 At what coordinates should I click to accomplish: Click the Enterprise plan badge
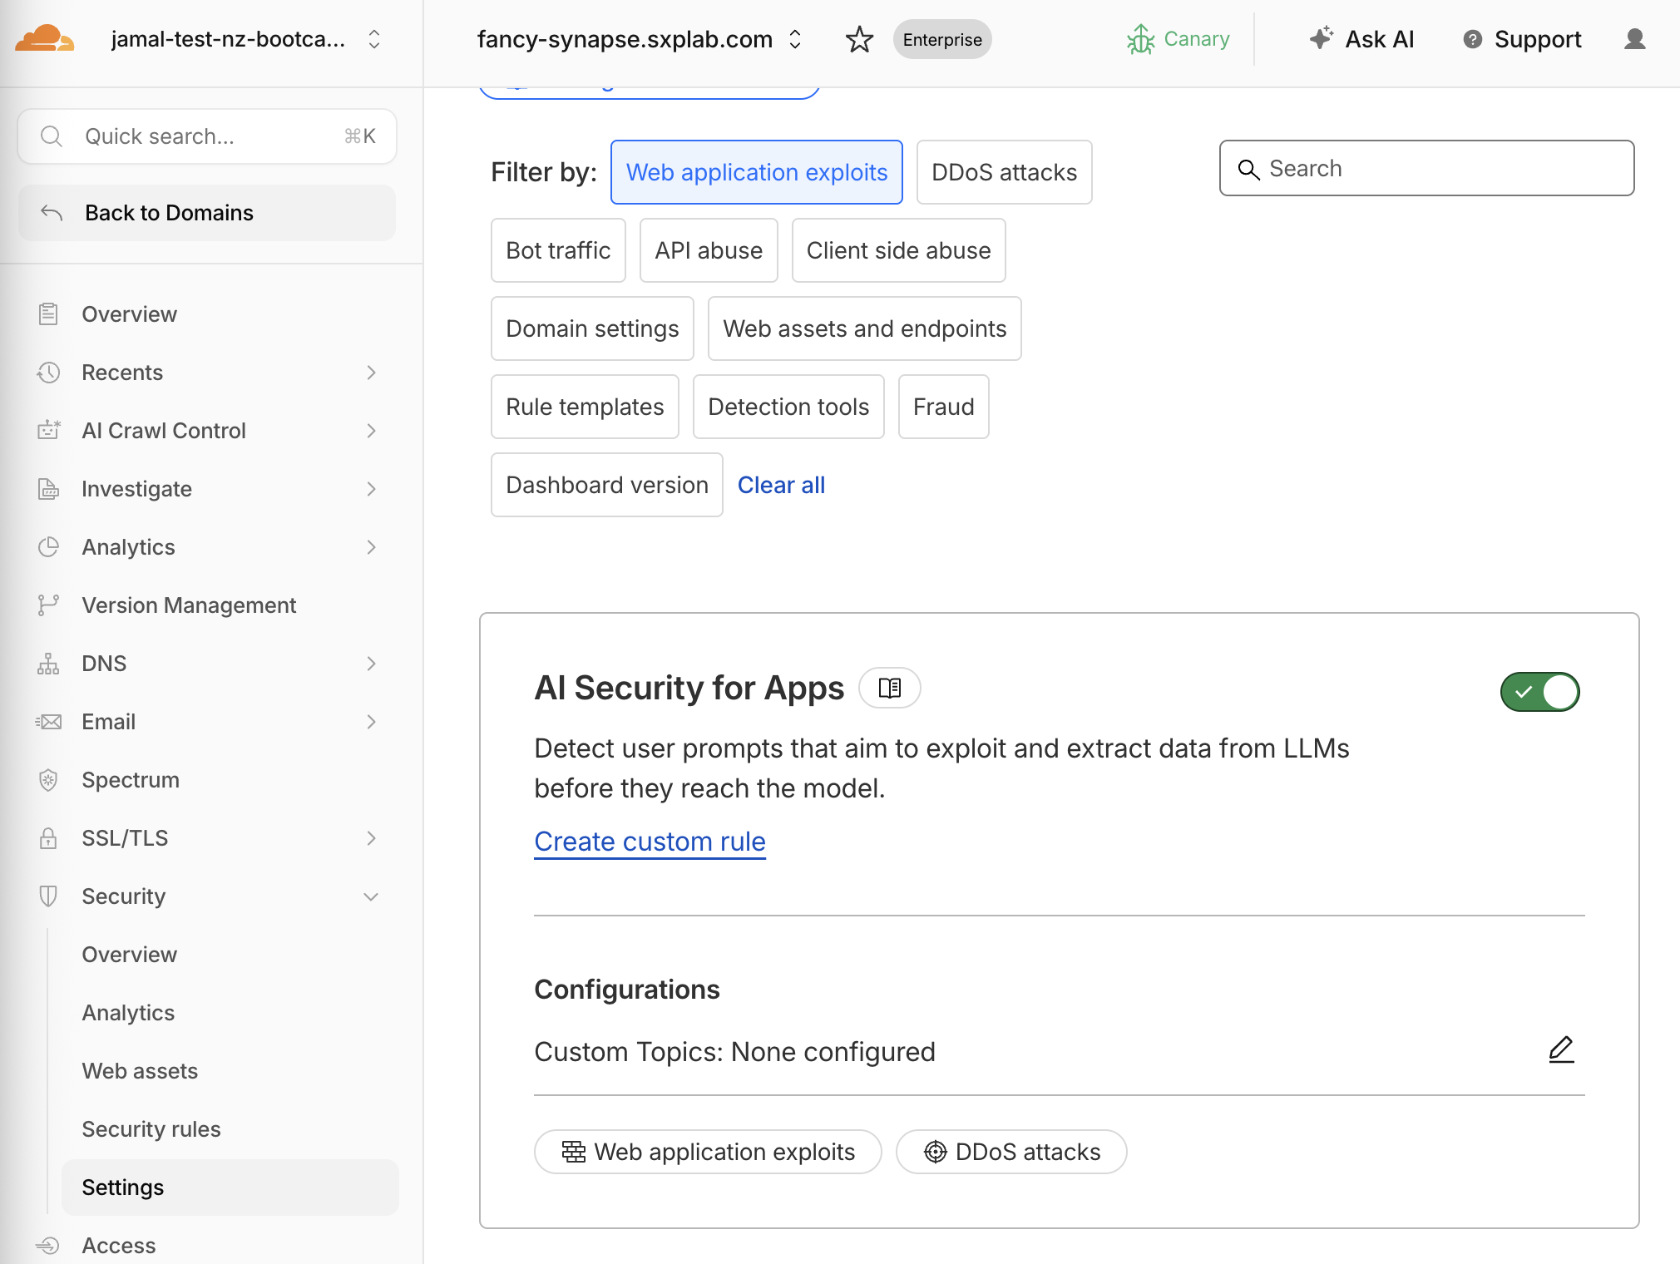pyautogui.click(x=942, y=39)
